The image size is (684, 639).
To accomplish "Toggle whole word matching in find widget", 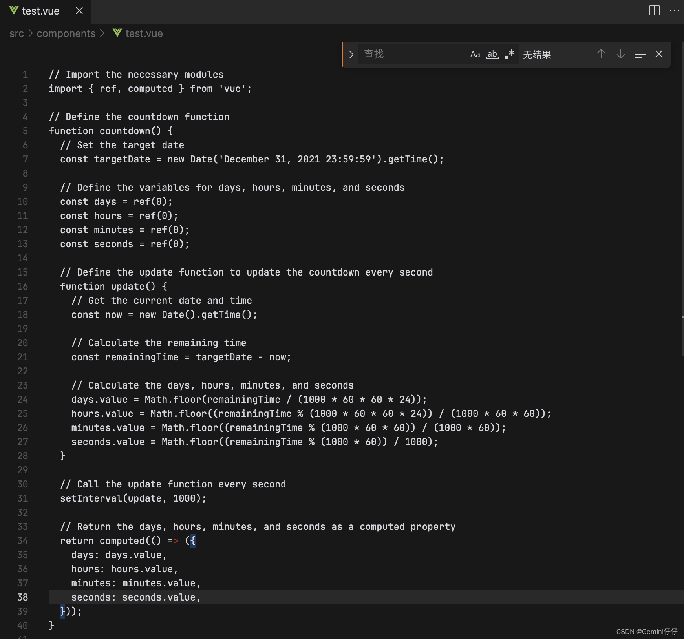I will click(492, 54).
